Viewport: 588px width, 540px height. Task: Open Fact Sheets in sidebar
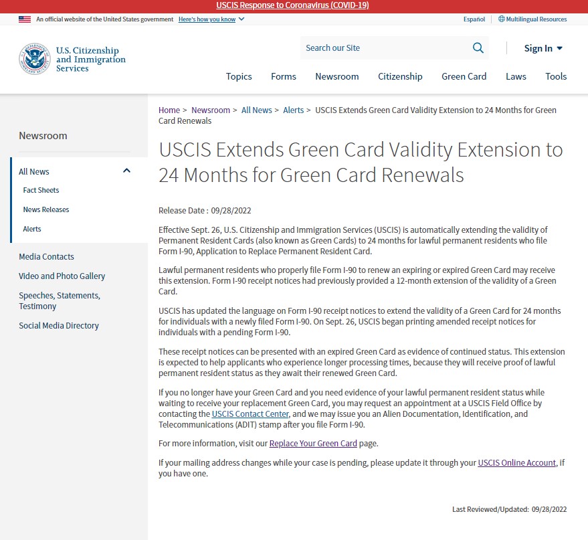[x=41, y=190]
